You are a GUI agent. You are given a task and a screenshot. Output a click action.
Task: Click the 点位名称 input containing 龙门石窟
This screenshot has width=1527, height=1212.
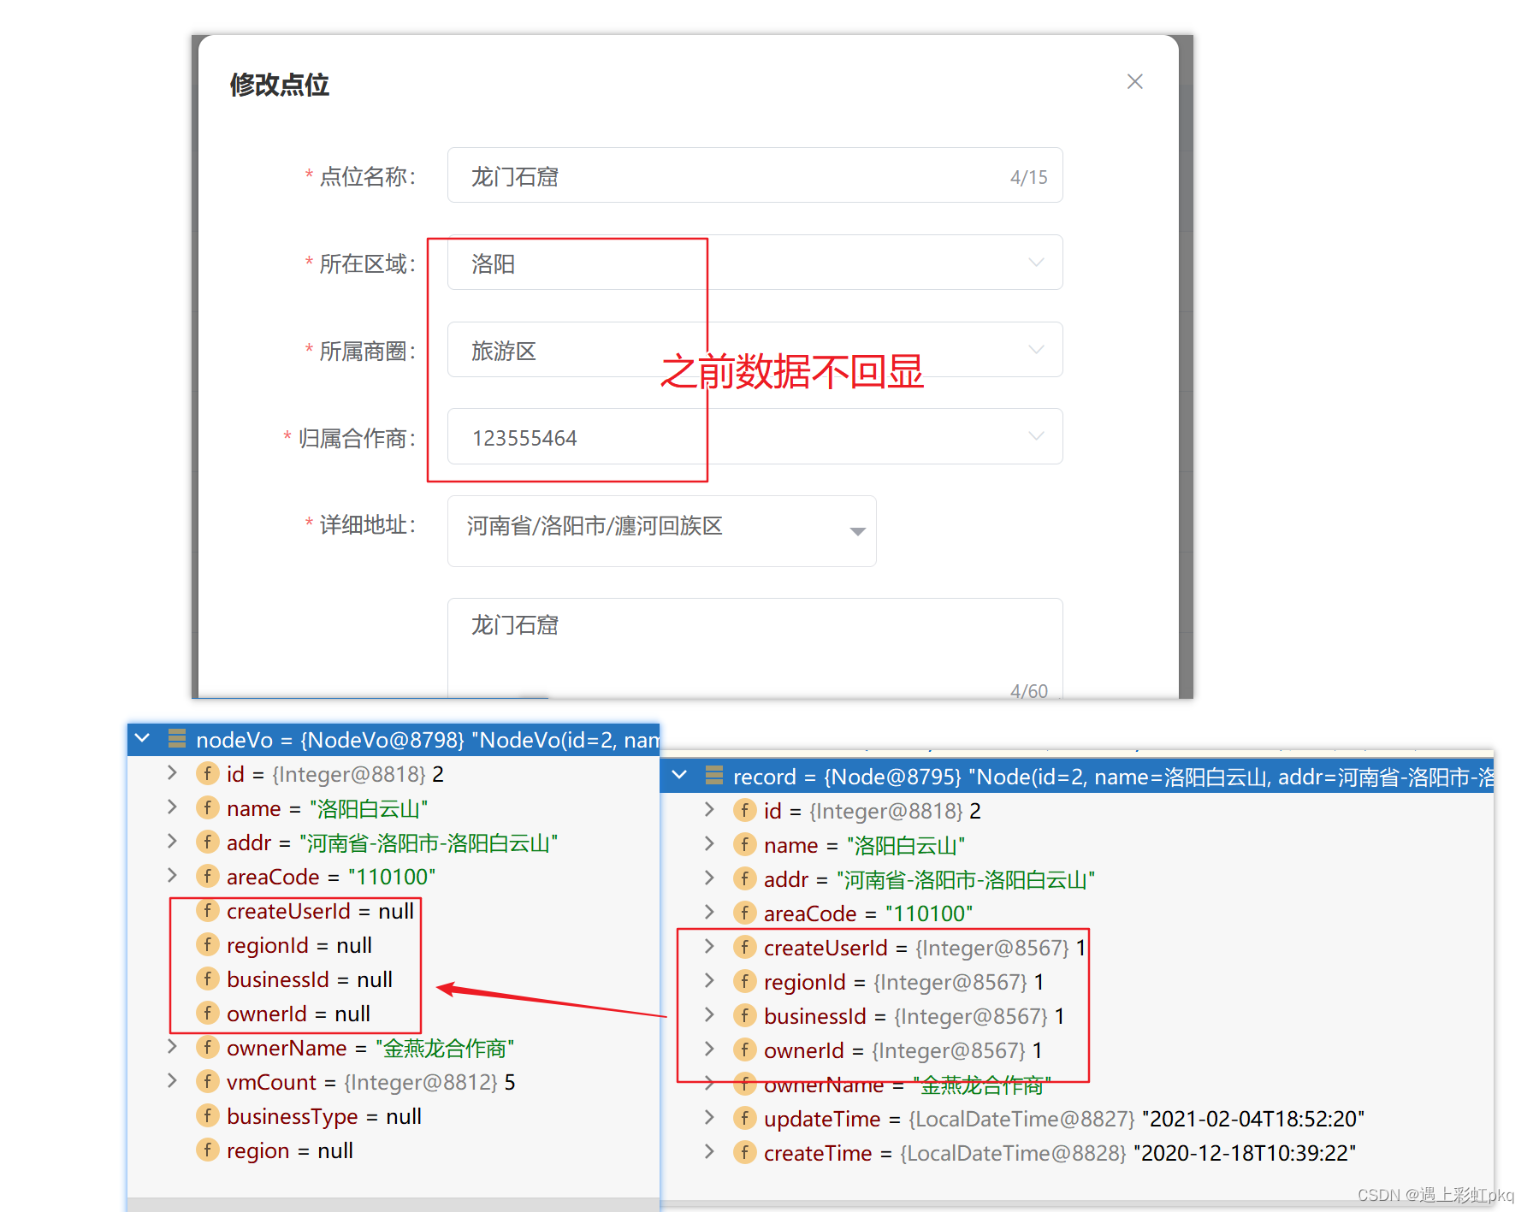[753, 175]
